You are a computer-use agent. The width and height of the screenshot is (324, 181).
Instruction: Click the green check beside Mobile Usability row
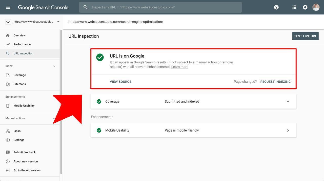click(99, 130)
